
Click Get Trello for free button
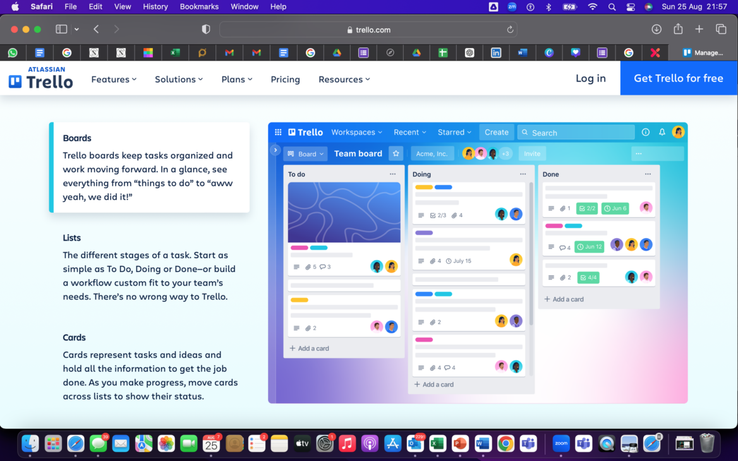[x=679, y=78]
